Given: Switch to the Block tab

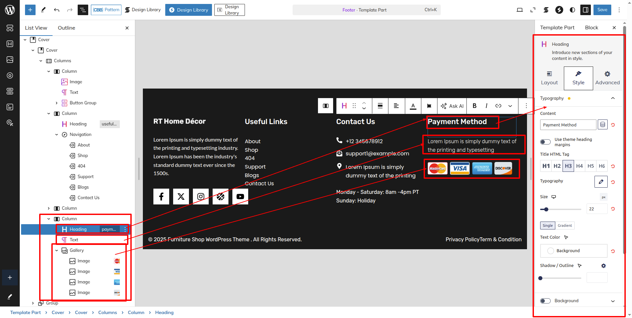Looking at the screenshot, I should point(592,28).
